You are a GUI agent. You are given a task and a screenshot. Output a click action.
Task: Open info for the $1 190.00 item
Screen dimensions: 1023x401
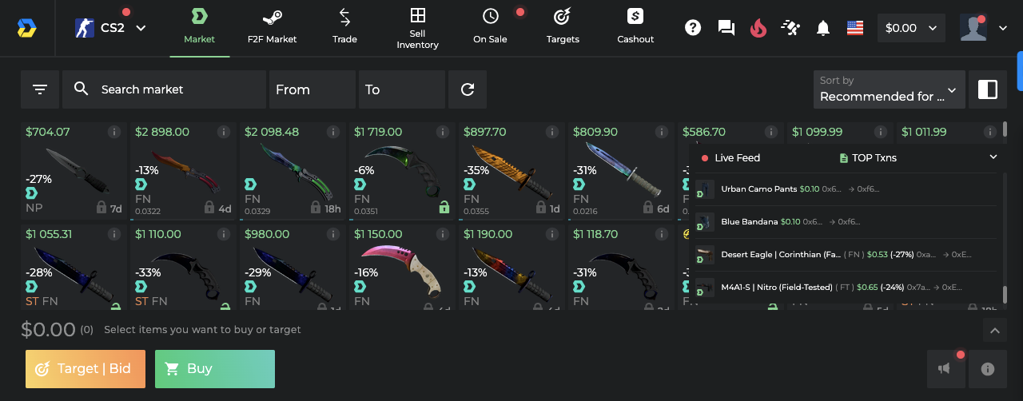pos(551,234)
